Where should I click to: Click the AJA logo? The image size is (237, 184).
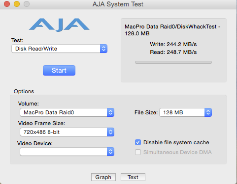(59, 25)
